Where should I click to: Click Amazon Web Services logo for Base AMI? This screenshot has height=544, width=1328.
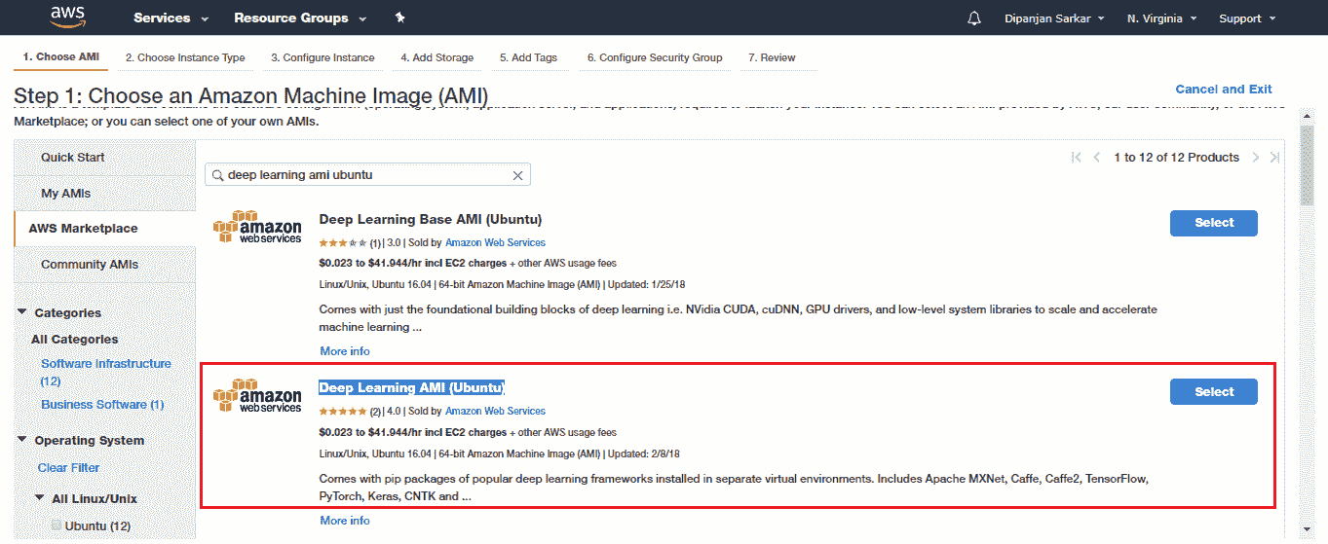click(x=257, y=227)
